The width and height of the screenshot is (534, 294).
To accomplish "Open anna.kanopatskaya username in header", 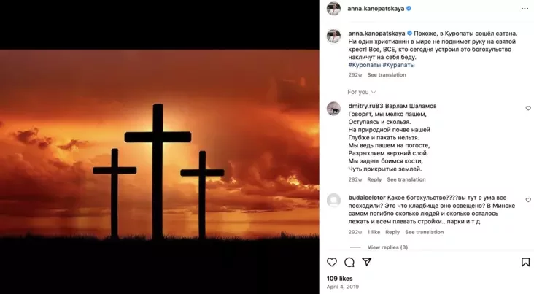I will point(376,9).
